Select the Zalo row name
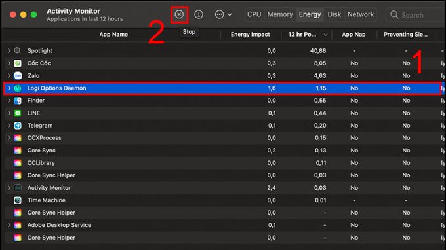The width and height of the screenshot is (446, 250). (x=33, y=76)
